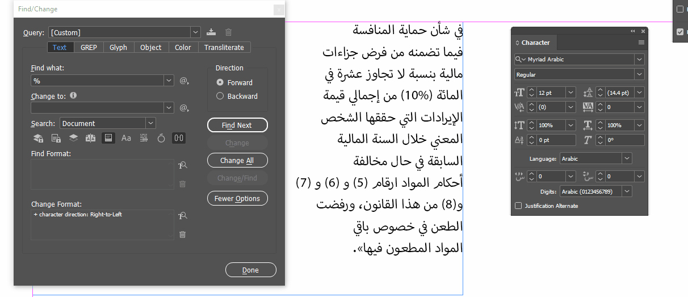Click the font search magnifier icon
The height and width of the screenshot is (297, 688).
click(x=521, y=59)
